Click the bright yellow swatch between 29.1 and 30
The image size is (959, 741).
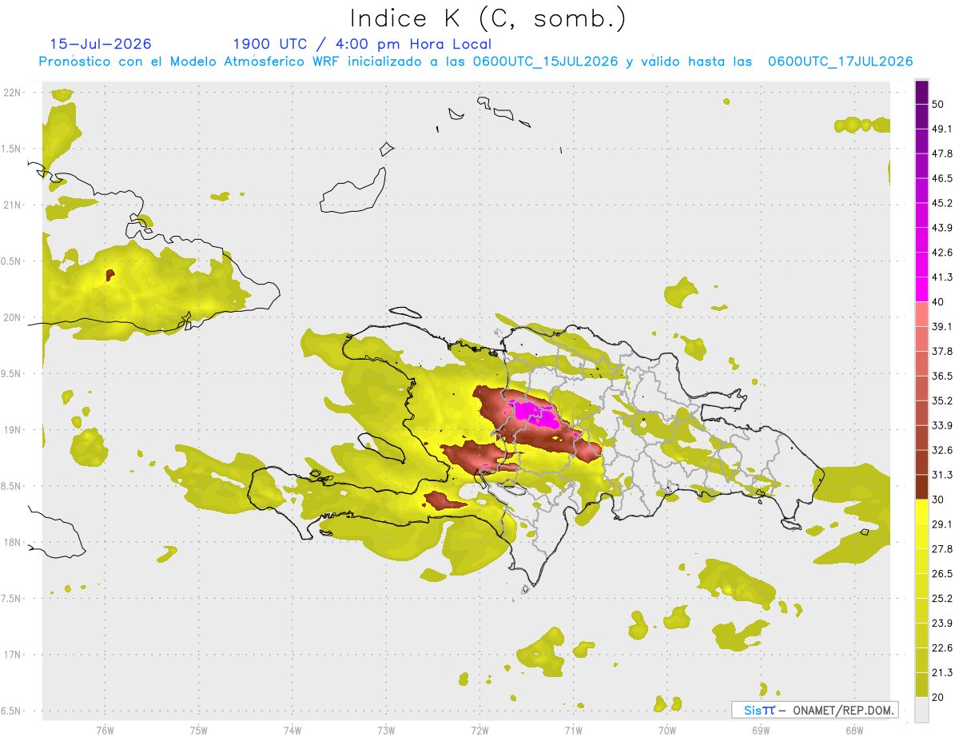pyautogui.click(x=921, y=512)
